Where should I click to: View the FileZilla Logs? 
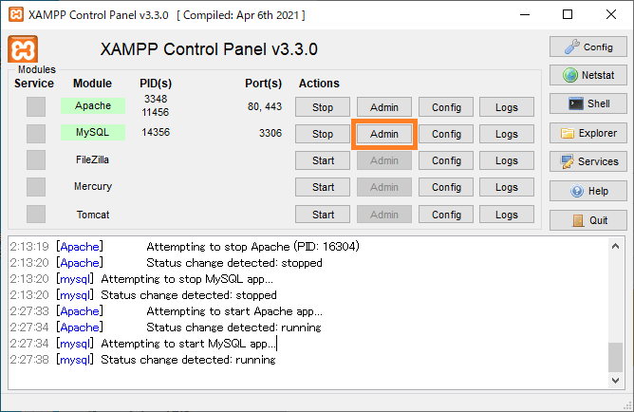[x=507, y=160]
